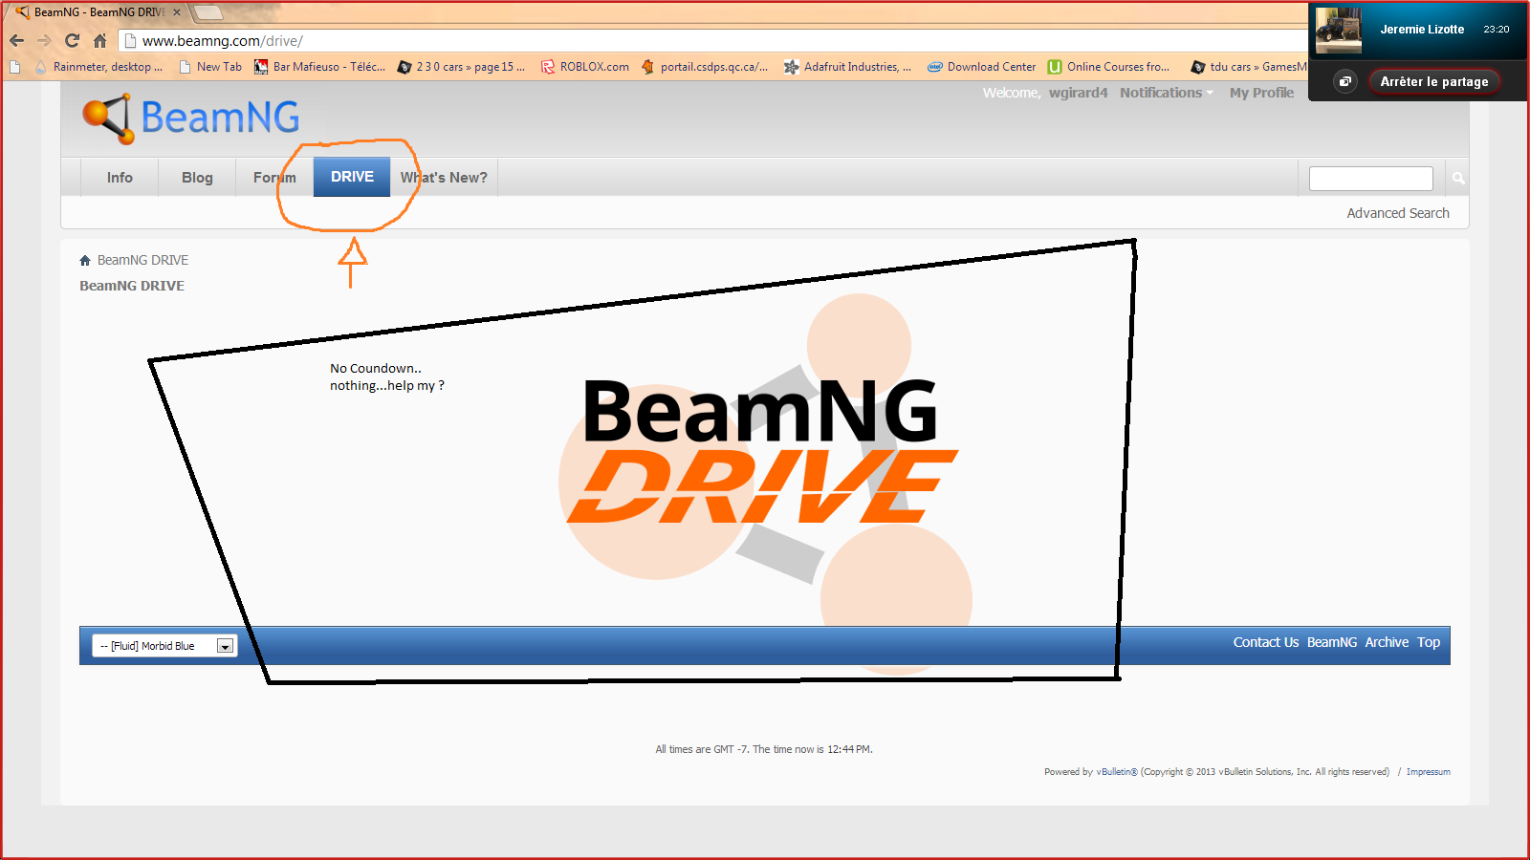This screenshot has width=1530, height=860.
Task: Click Arrêter le partage button
Action: point(1434,81)
